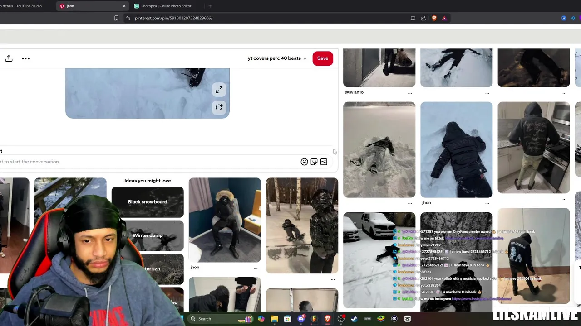Open the dark doorway pin above @syiah1o

coord(379,68)
